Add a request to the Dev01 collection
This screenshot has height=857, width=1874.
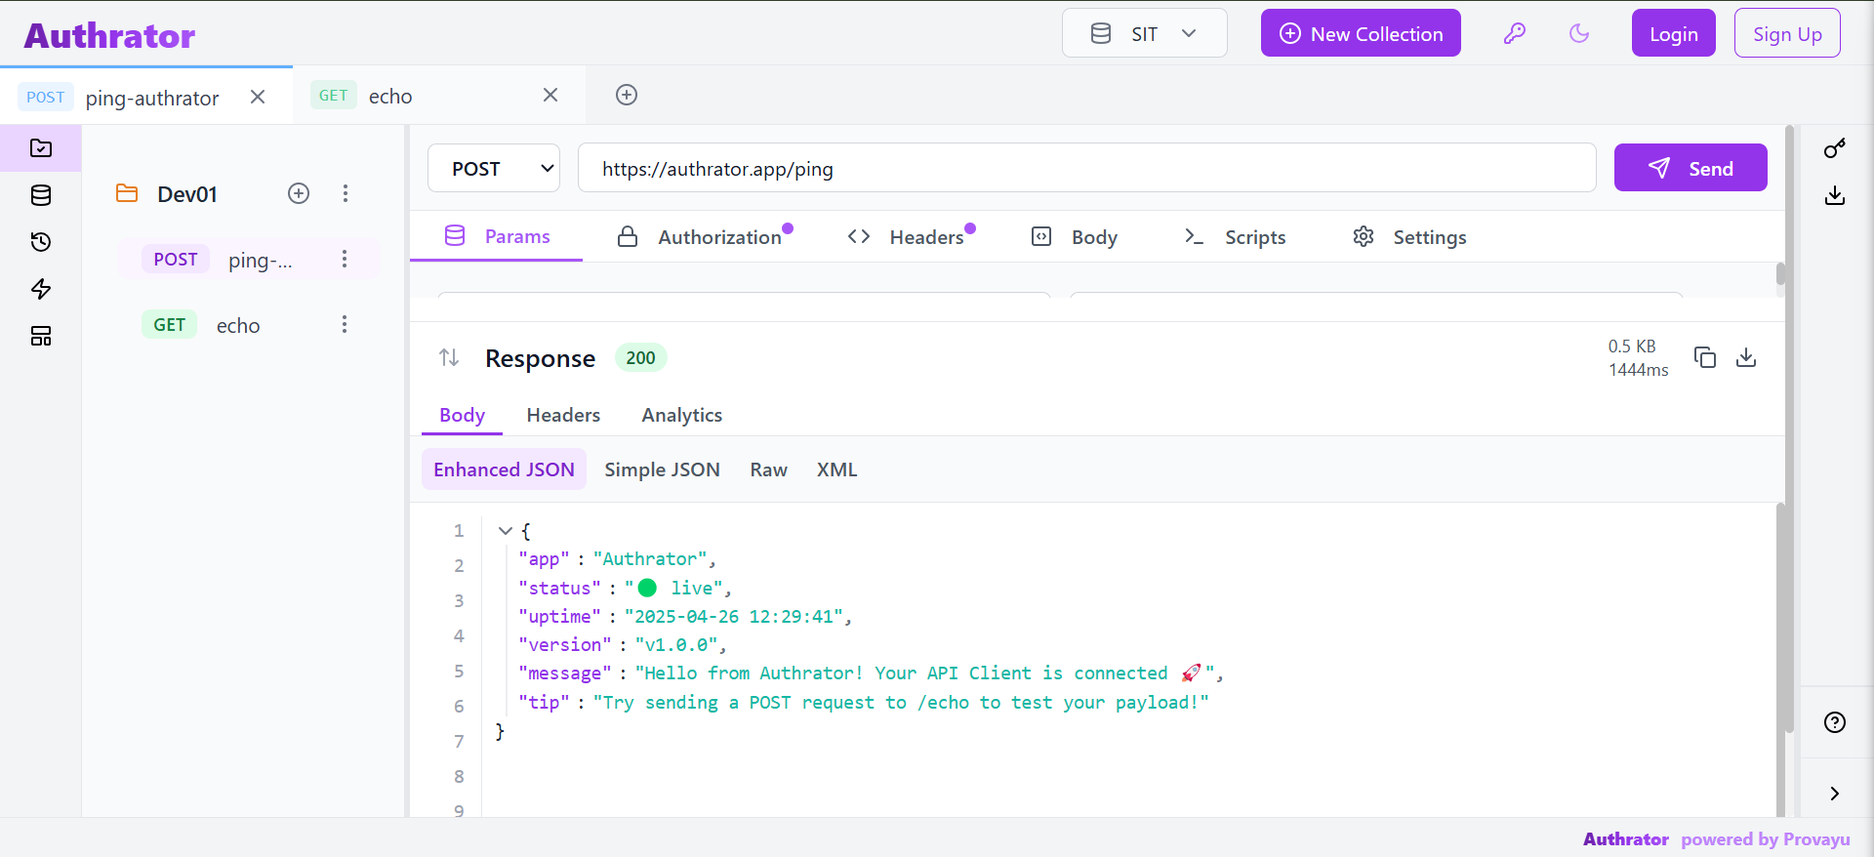pos(299,193)
